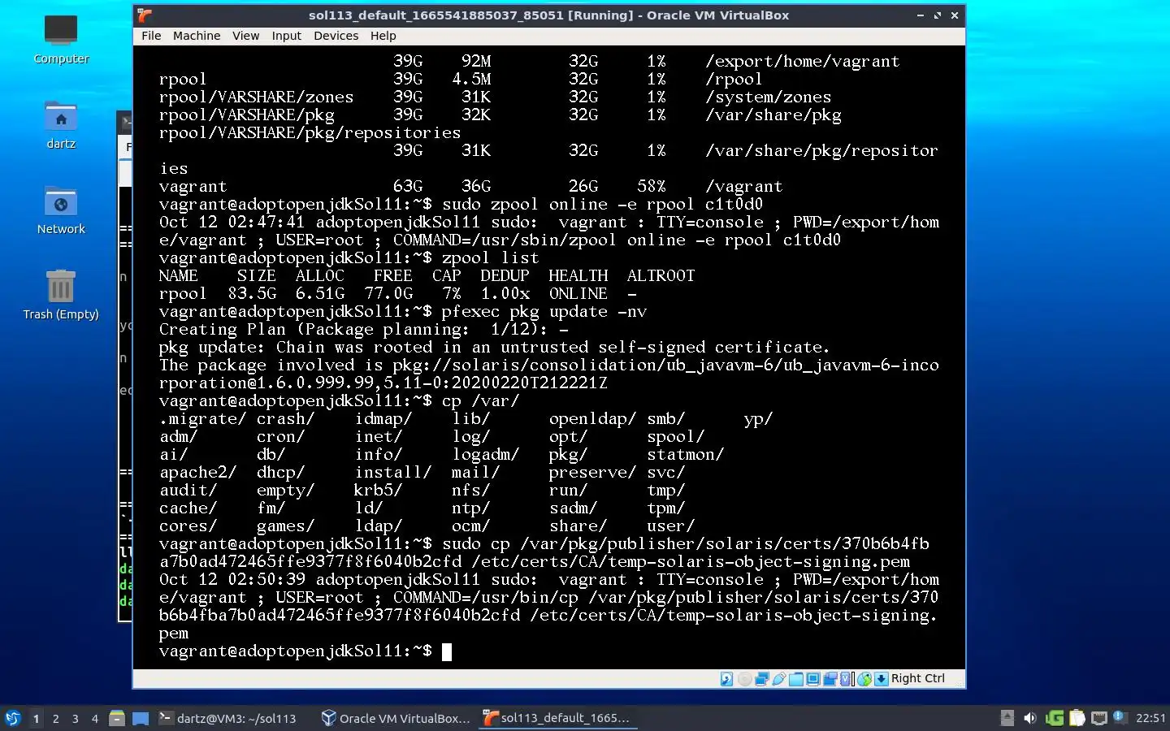Open the View menu

coord(245,36)
